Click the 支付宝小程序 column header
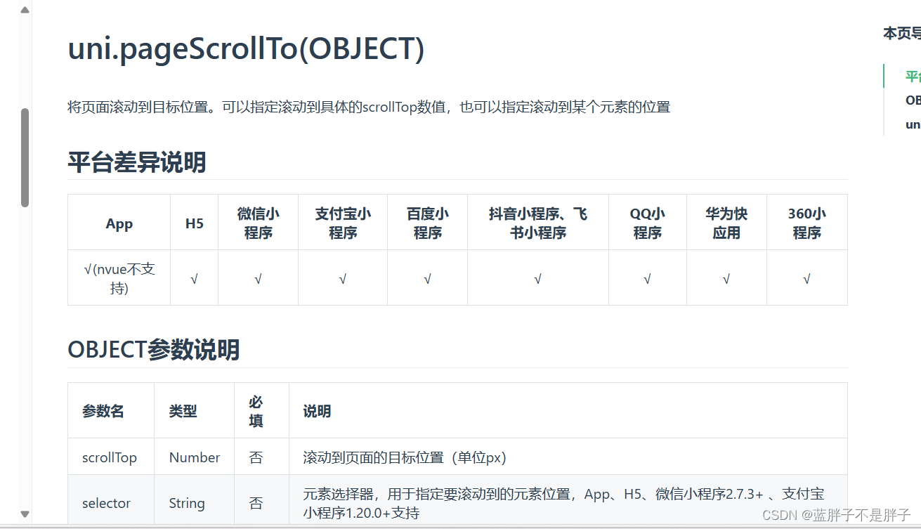 pos(343,223)
